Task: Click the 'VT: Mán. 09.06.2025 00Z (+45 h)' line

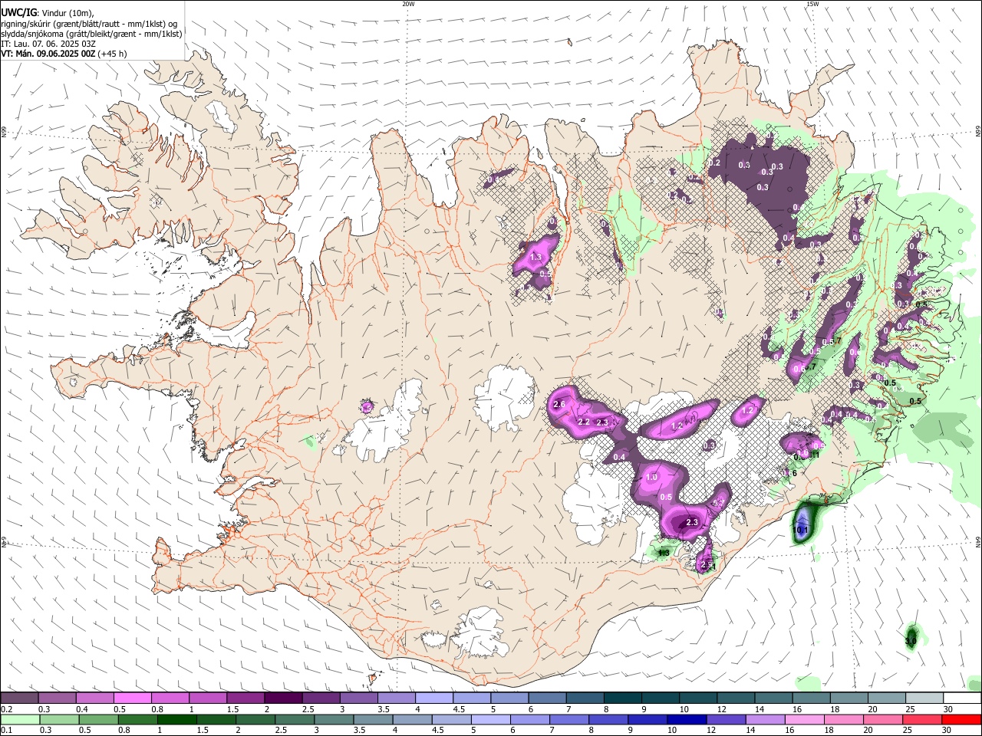Action: point(64,54)
